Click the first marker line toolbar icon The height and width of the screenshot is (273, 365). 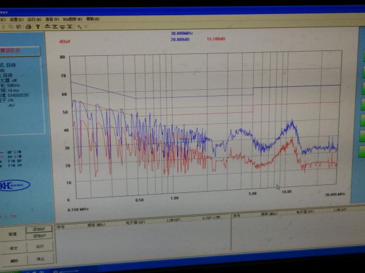tap(47, 27)
